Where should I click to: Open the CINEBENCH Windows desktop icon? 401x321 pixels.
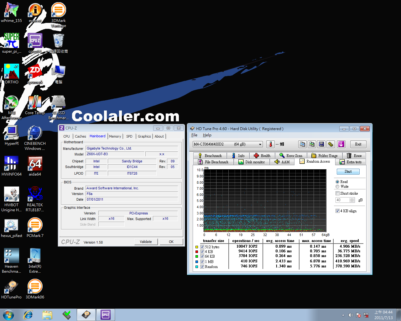(x=35, y=138)
